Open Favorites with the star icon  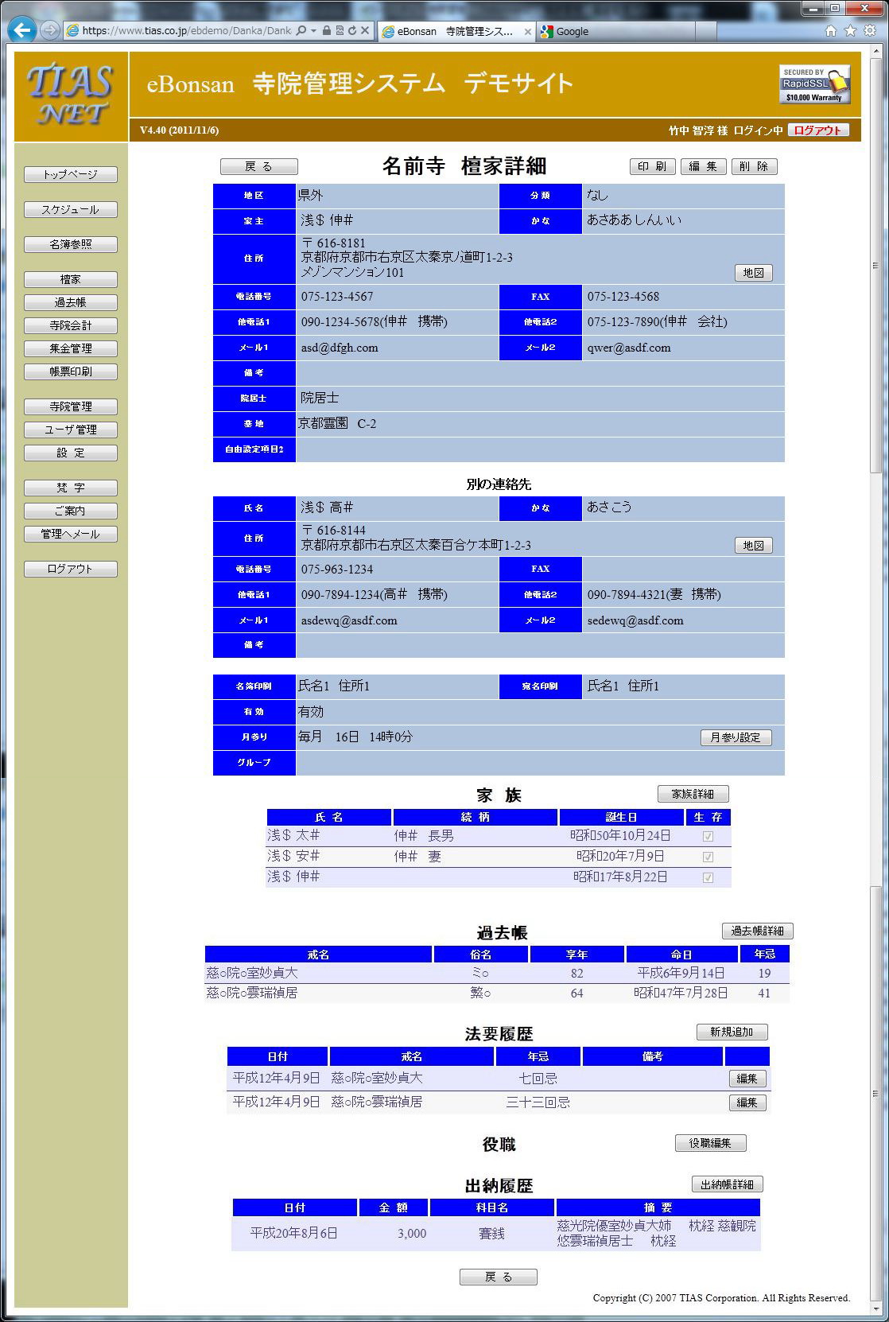tap(850, 31)
